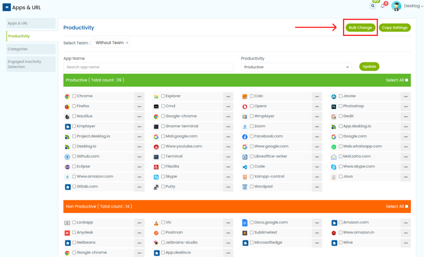Open Engaged Inactivity Detection tab

(31, 64)
